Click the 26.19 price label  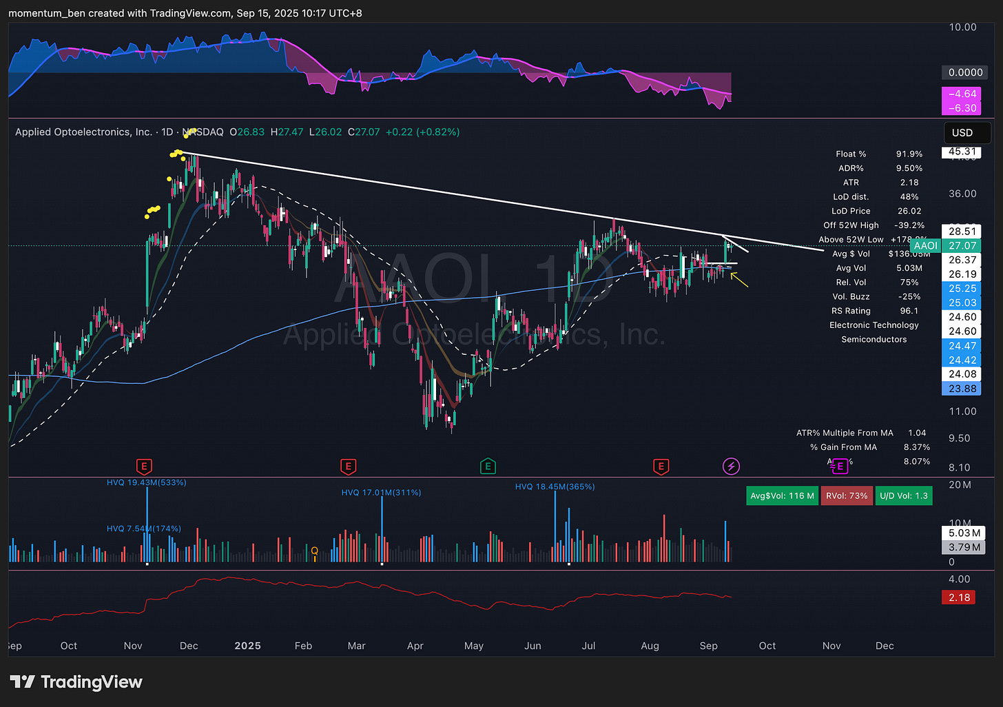[962, 274]
